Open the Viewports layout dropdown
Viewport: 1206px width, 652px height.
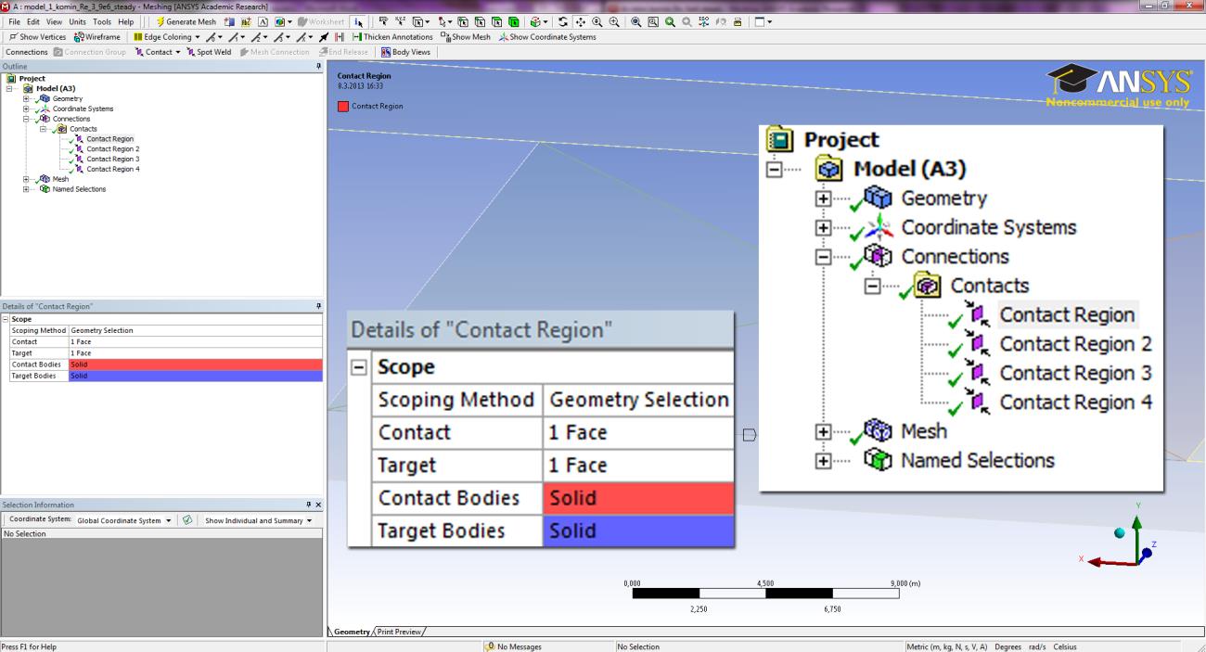coord(763,21)
